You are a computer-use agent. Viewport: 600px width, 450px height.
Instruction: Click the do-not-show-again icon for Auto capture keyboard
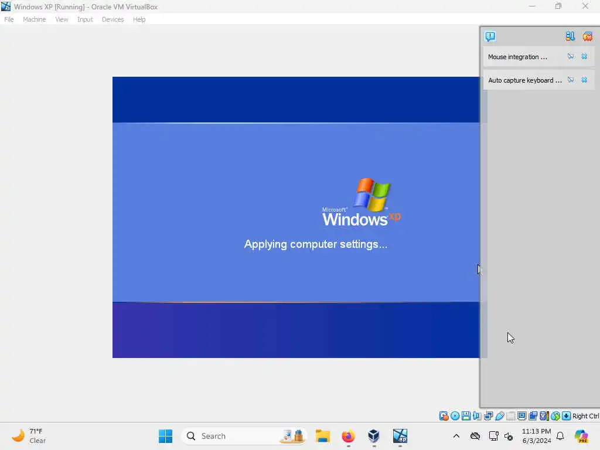tap(571, 80)
